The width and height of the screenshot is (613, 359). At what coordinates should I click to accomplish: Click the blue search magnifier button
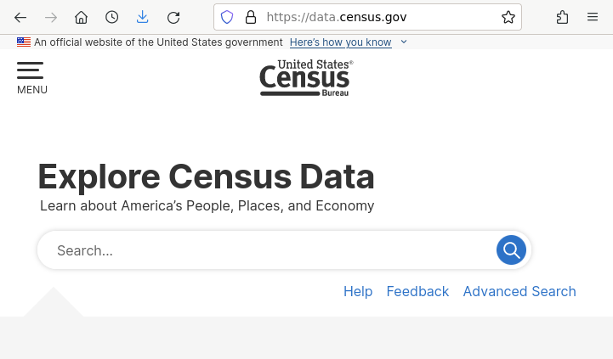(511, 250)
